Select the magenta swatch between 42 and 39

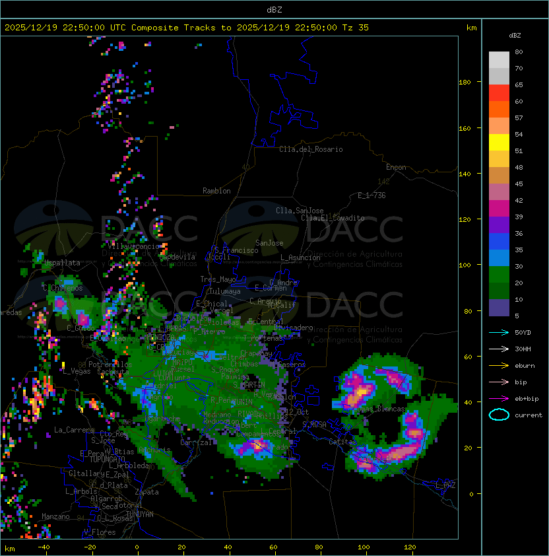click(x=499, y=209)
